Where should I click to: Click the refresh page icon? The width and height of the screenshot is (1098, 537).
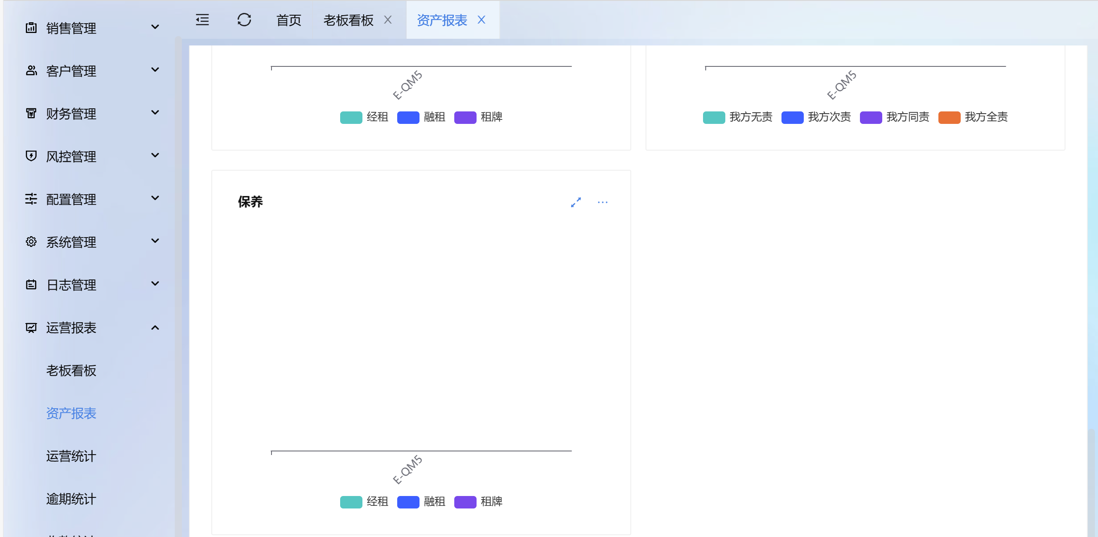[244, 20]
